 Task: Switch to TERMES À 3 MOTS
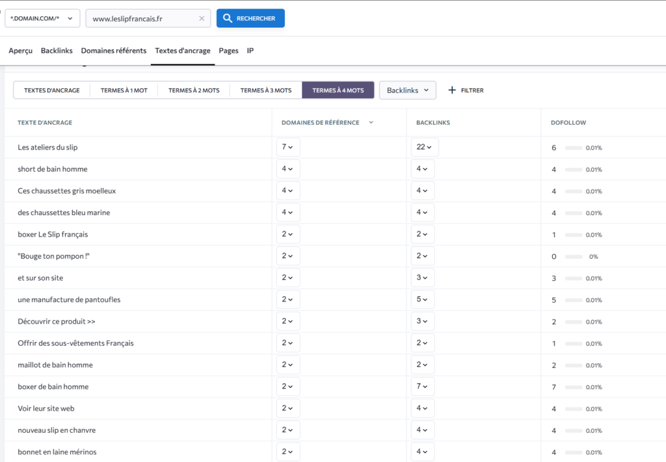click(266, 90)
